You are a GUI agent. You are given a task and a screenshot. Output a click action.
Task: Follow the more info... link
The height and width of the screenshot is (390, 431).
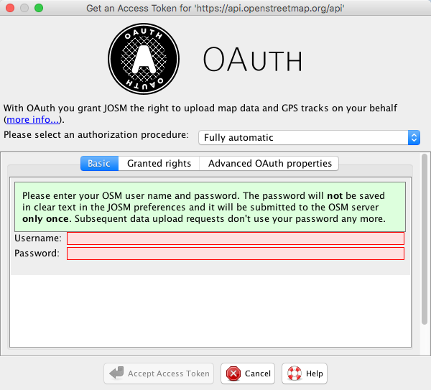pyautogui.click(x=33, y=119)
